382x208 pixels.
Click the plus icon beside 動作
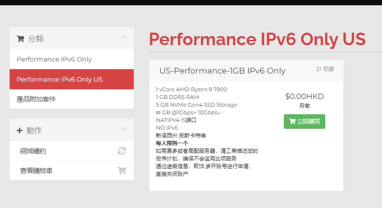(x=20, y=130)
